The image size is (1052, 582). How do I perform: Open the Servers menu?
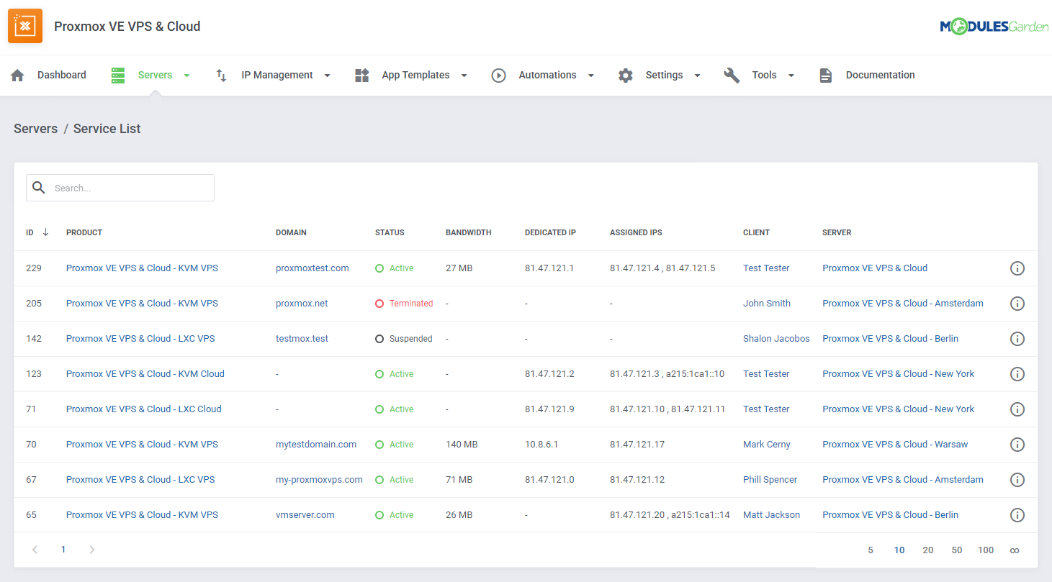155,75
